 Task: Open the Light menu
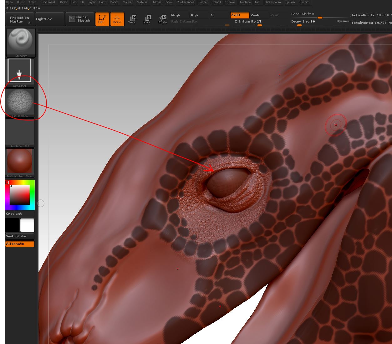[x=102, y=2]
